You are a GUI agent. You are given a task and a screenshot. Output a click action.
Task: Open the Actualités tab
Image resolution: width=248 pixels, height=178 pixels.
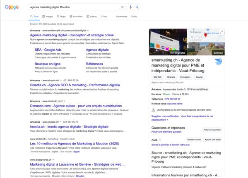[x=76, y=17]
